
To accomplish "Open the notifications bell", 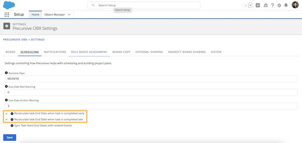I will pyautogui.click(x=286, y=5).
